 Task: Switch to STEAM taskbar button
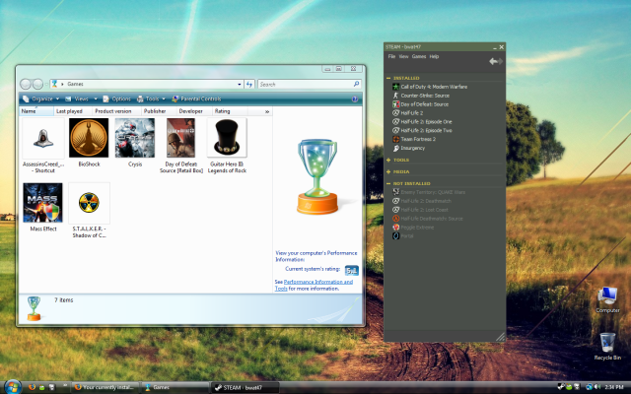click(245, 387)
